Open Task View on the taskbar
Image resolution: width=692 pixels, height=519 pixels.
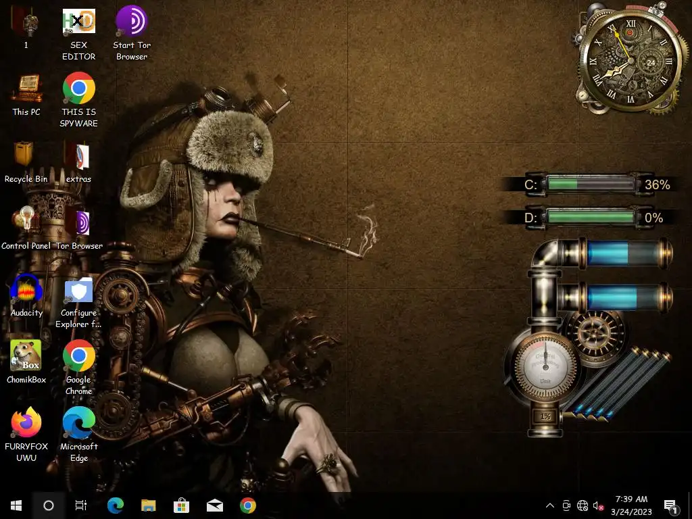point(81,505)
